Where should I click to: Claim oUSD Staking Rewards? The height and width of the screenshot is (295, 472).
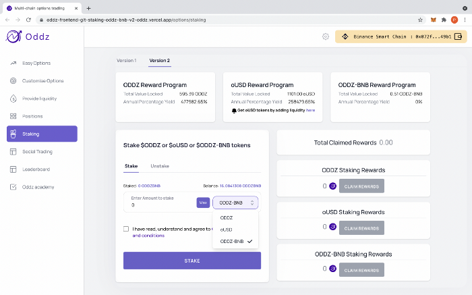coord(361,228)
